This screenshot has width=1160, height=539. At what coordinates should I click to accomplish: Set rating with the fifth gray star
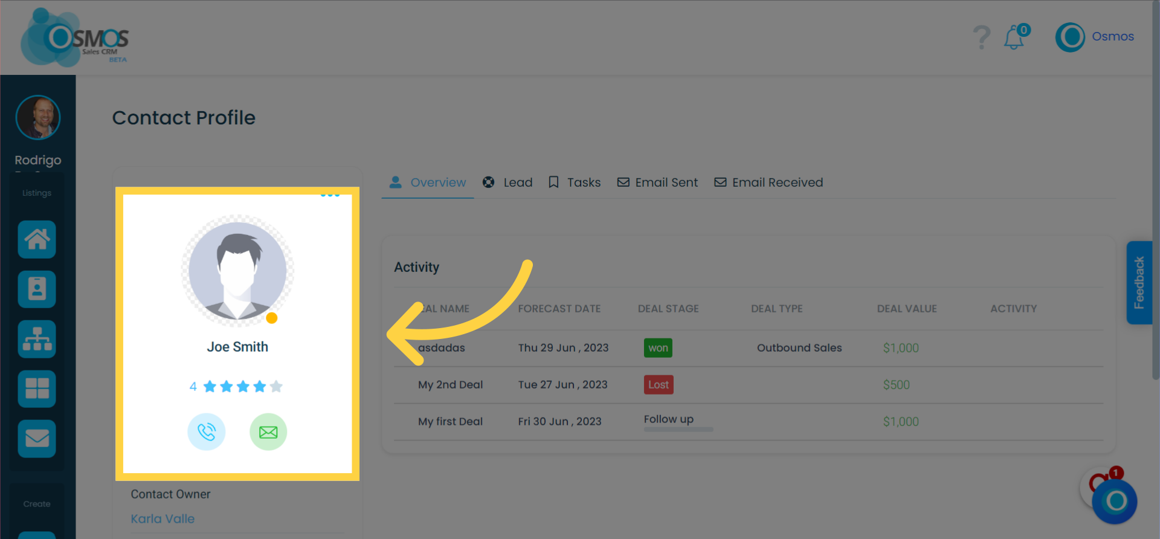pyautogui.click(x=276, y=386)
